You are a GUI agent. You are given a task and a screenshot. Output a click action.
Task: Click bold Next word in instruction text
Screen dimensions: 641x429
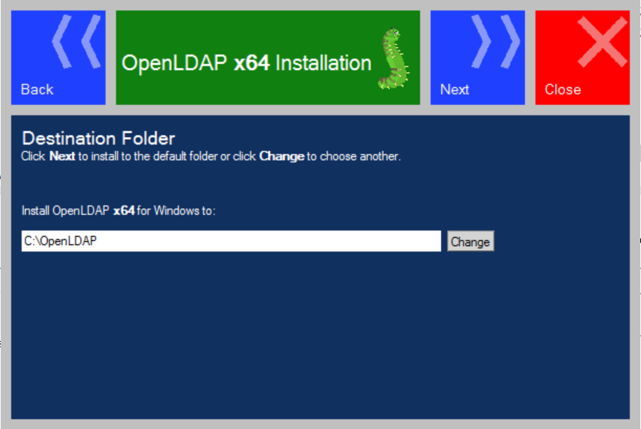[62, 157]
